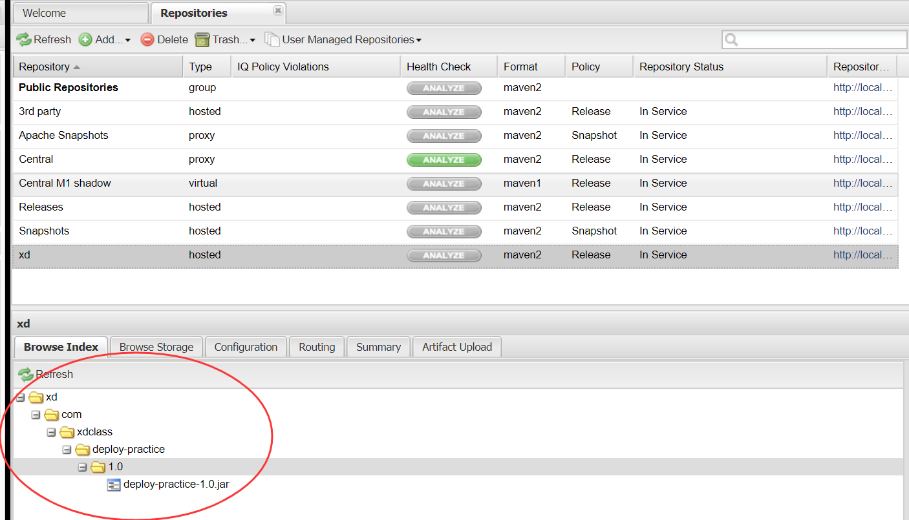Click the Repository Status column header
The image size is (909, 520).
pos(730,67)
